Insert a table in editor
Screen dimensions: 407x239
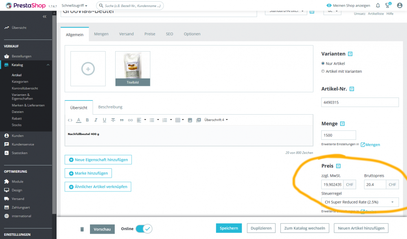tap(178, 120)
